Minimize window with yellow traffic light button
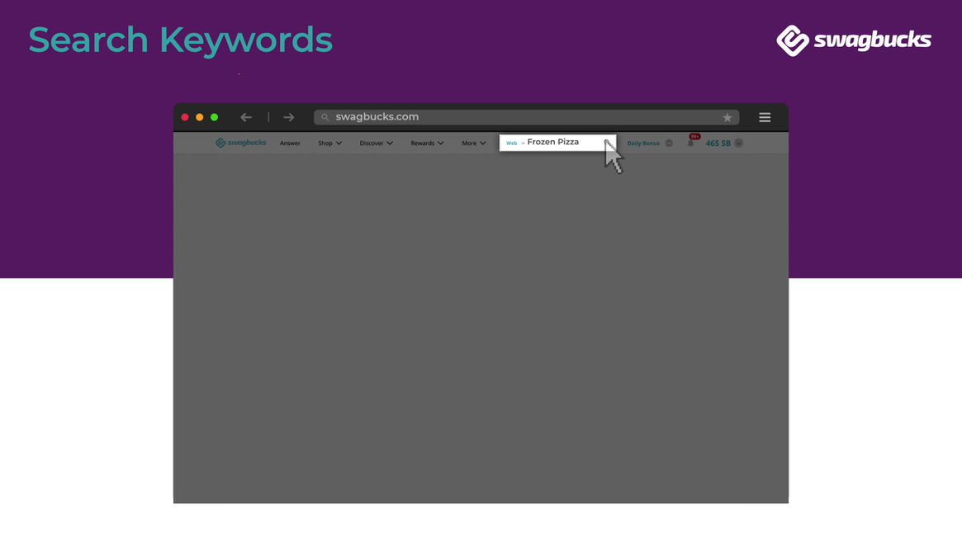The height and width of the screenshot is (540, 962). point(199,117)
